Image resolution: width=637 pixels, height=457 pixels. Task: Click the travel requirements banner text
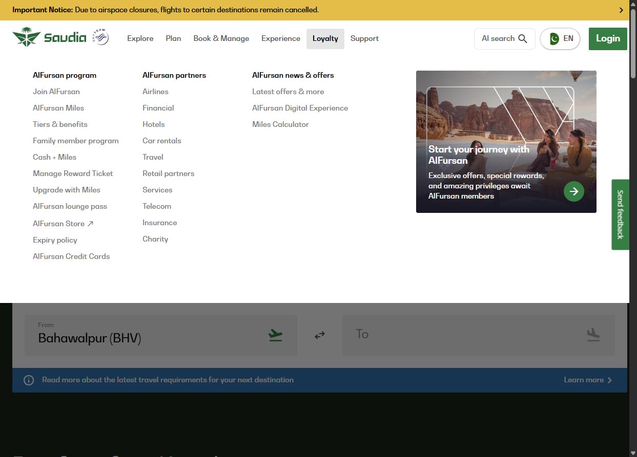(x=168, y=380)
